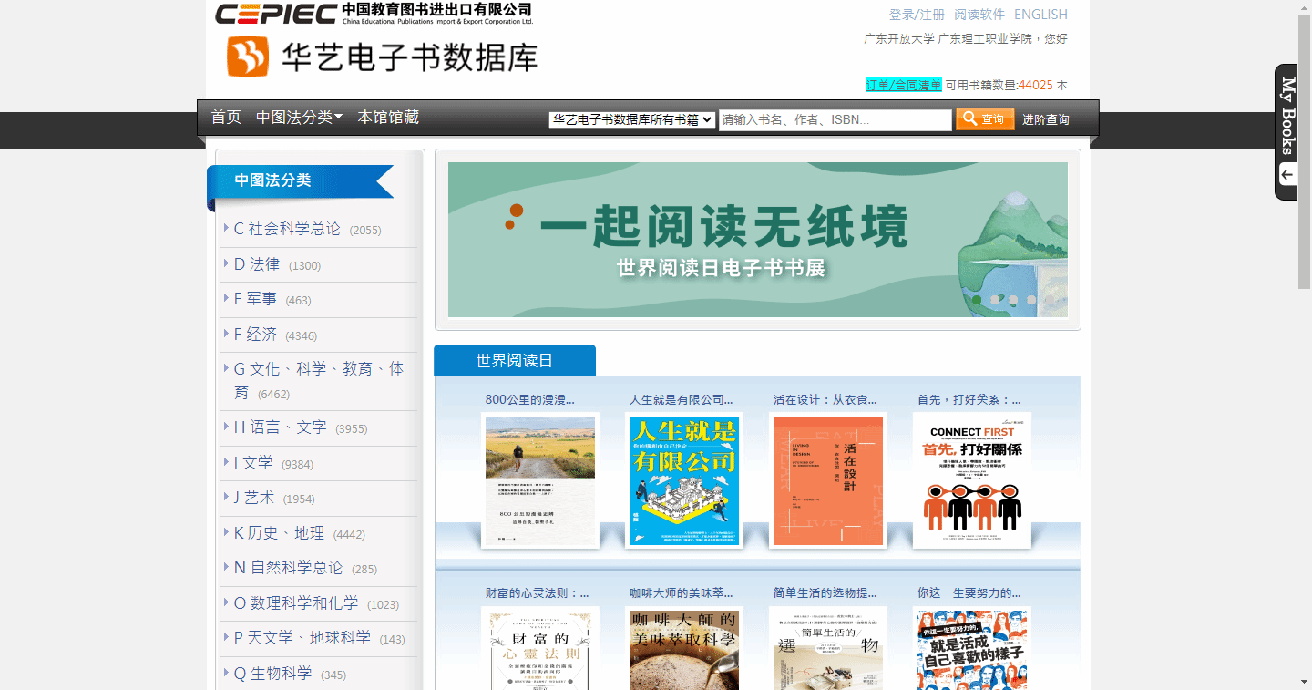Expand the E 军事 category arrow
Screen dimensions: 1312x690
pyautogui.click(x=226, y=297)
